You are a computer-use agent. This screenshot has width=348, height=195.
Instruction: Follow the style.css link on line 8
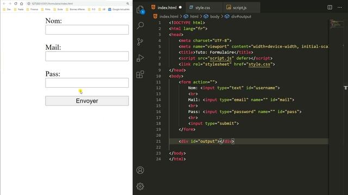pyautogui.click(x=259, y=64)
